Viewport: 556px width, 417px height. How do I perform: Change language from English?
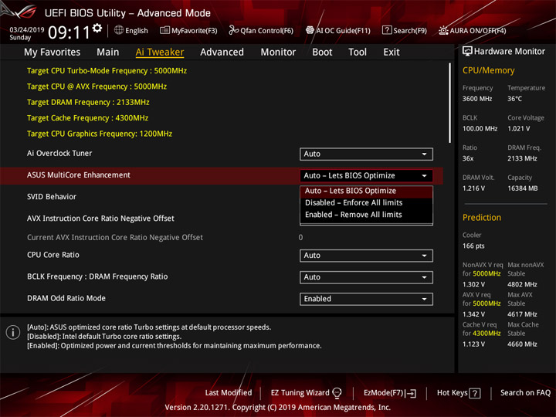(131, 30)
